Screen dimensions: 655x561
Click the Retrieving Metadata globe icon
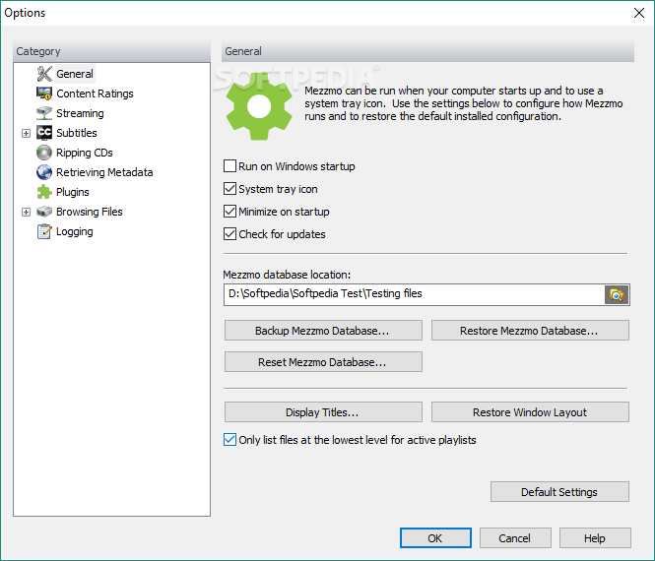point(44,172)
